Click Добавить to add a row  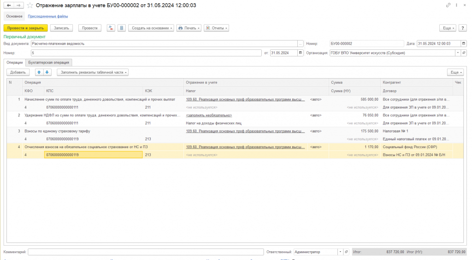point(18,72)
